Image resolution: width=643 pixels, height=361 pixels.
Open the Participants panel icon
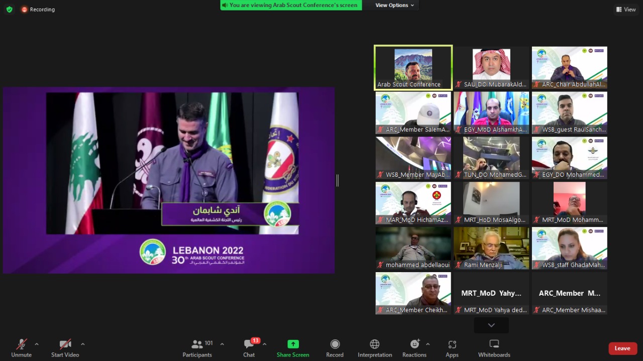(x=197, y=344)
